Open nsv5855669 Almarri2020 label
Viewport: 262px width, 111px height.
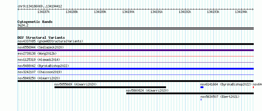(76, 84)
